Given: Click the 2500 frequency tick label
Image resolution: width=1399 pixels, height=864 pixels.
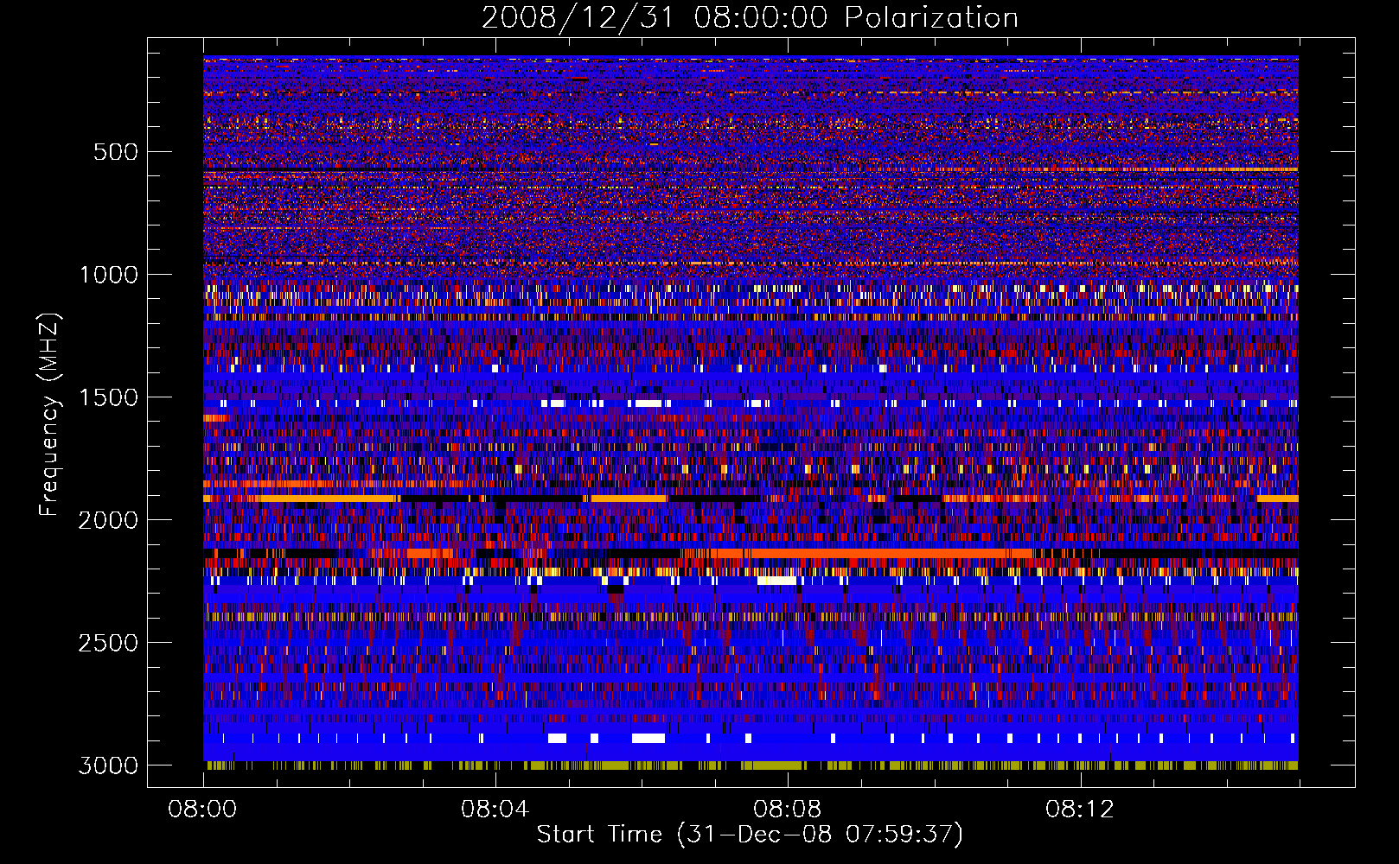Looking at the screenshot, I should pos(108,643).
